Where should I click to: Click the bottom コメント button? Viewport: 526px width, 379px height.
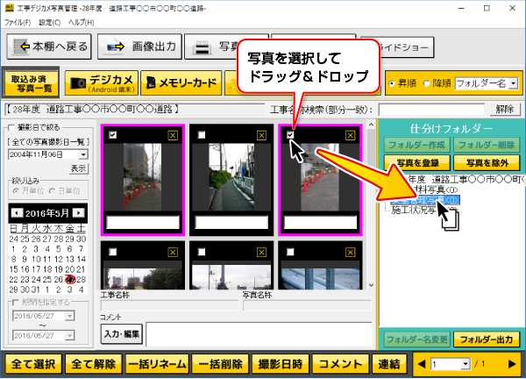pos(340,364)
